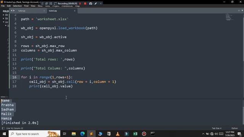
Task: Expand the second folder in sidebar
Action: pyautogui.click(x=3, y=19)
